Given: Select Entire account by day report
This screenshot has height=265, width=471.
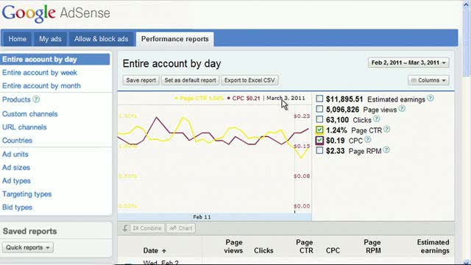Looking at the screenshot, I should pyautogui.click(x=55, y=59).
